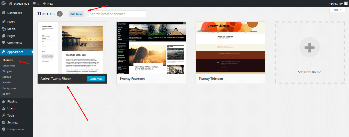Click the user avatar next to Howdy, jeff
Image resolution: width=349 pixels, height=137 pixels.
345,4
